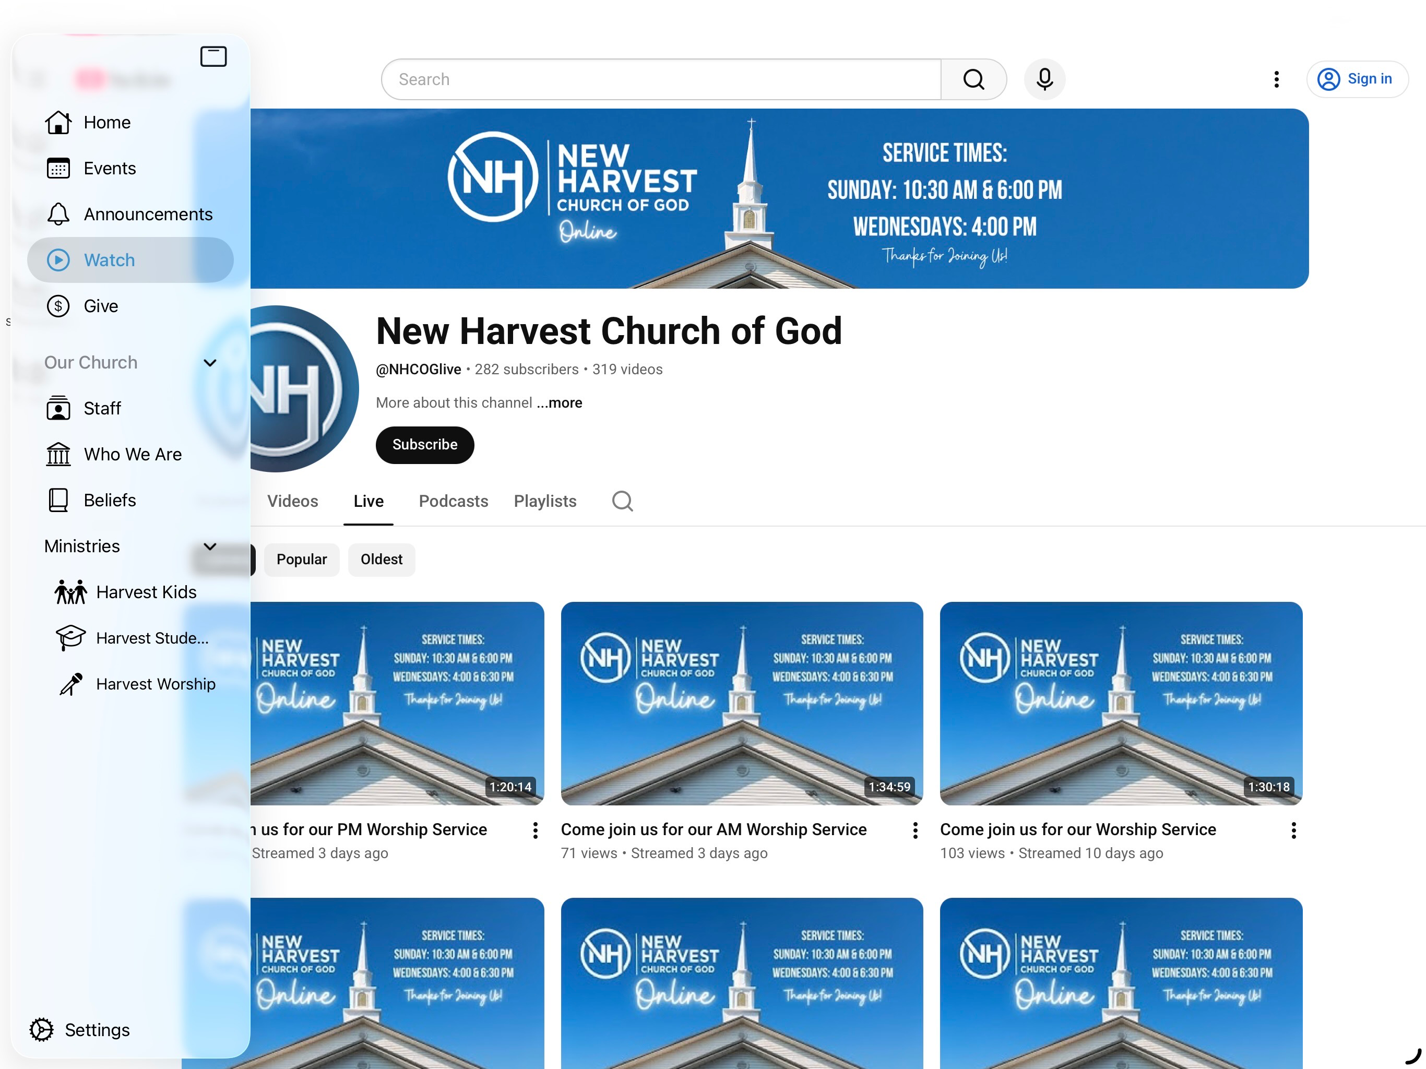This screenshot has width=1426, height=1069.
Task: Click Streamed 10 days ago text
Action: point(1091,853)
